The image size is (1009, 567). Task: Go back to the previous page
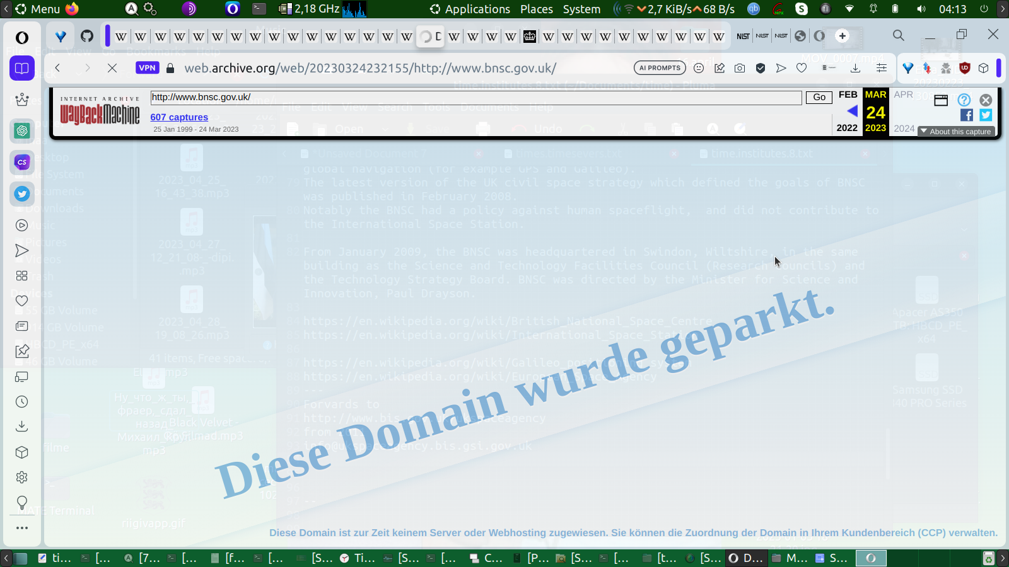click(x=57, y=68)
